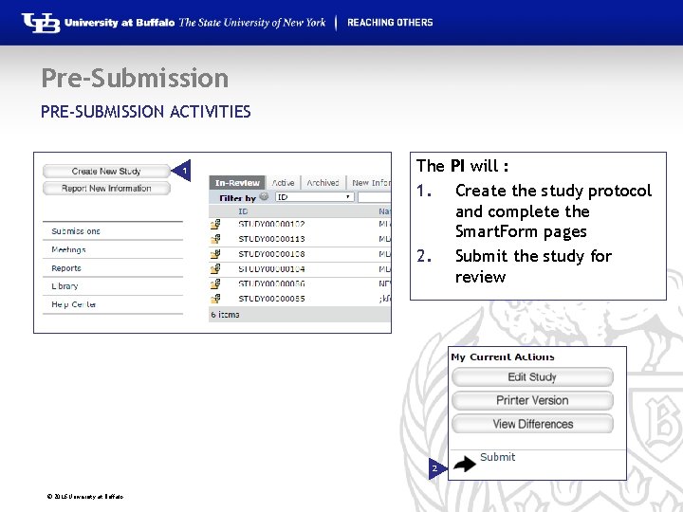Open study icon beside STUDY00000104

click(x=215, y=268)
